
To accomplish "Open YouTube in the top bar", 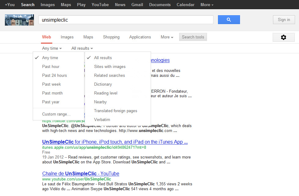I will point(100,5).
